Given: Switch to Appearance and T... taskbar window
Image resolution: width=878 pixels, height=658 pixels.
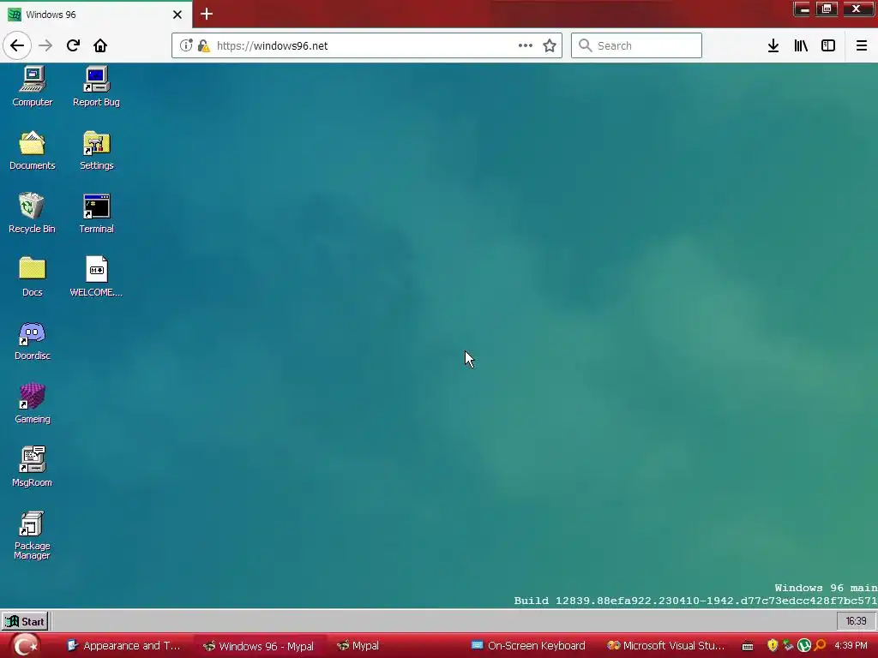Looking at the screenshot, I should click(x=124, y=646).
